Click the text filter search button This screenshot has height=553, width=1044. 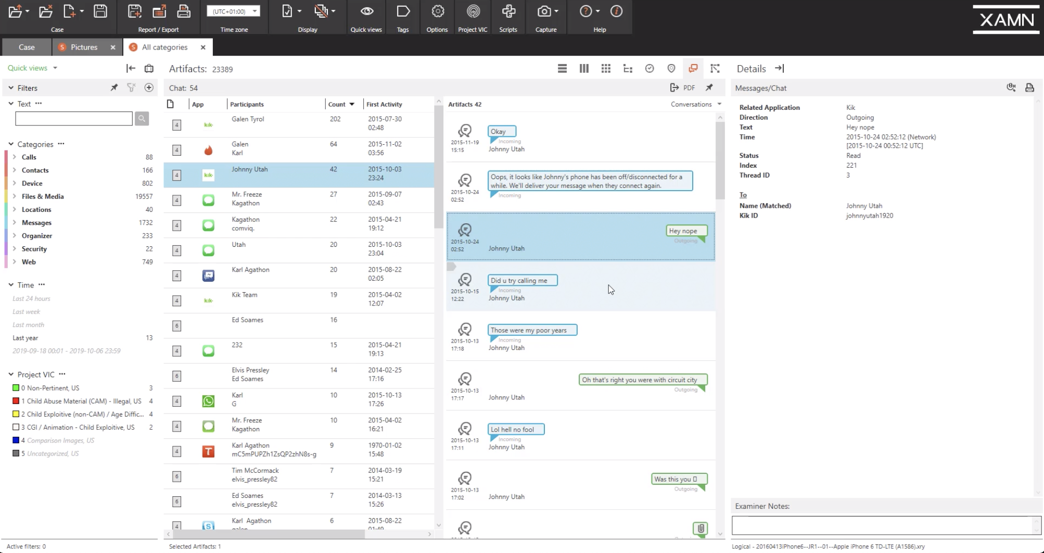pos(142,119)
